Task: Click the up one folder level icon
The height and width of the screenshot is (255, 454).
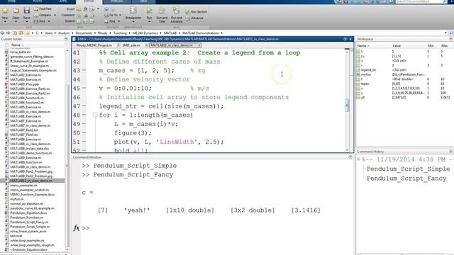Action: tap(15, 33)
